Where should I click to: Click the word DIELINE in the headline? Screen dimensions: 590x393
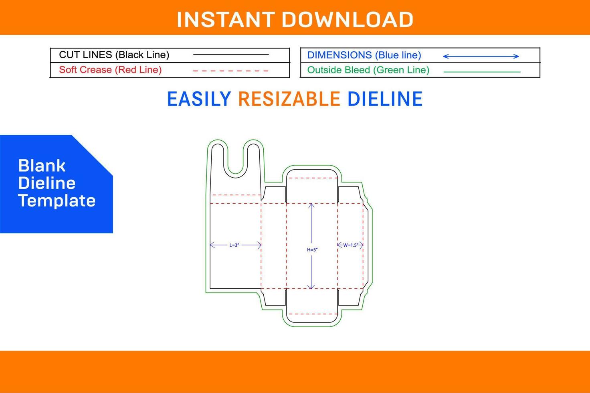click(x=385, y=99)
